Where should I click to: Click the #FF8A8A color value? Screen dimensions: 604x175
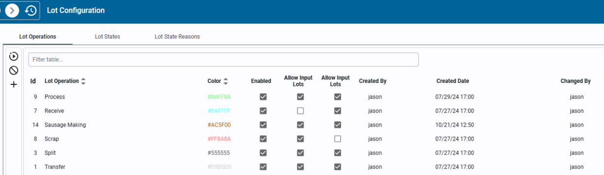[219, 139]
